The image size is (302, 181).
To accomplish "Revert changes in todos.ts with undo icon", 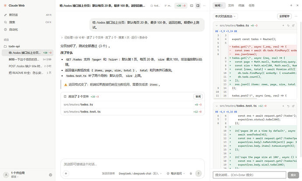I will (288, 25).
